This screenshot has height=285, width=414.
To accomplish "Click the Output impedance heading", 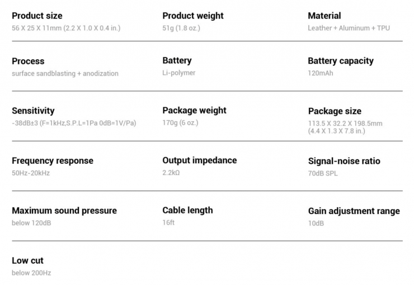I will [200, 160].
